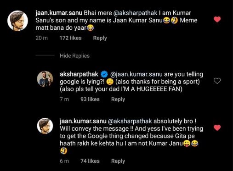This screenshot has height=171, width=233.
Task: Reply to the 172 likes comment
Action: [x=100, y=38]
